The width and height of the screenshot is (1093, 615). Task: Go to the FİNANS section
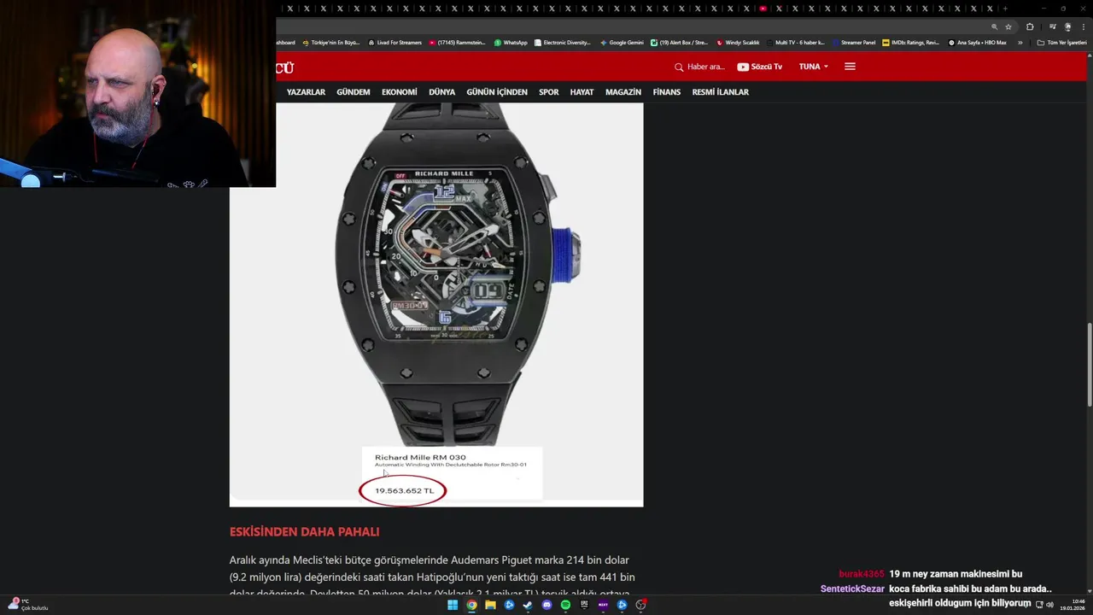(x=667, y=92)
